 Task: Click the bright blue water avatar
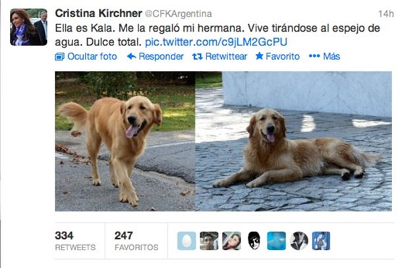[x=276, y=241]
